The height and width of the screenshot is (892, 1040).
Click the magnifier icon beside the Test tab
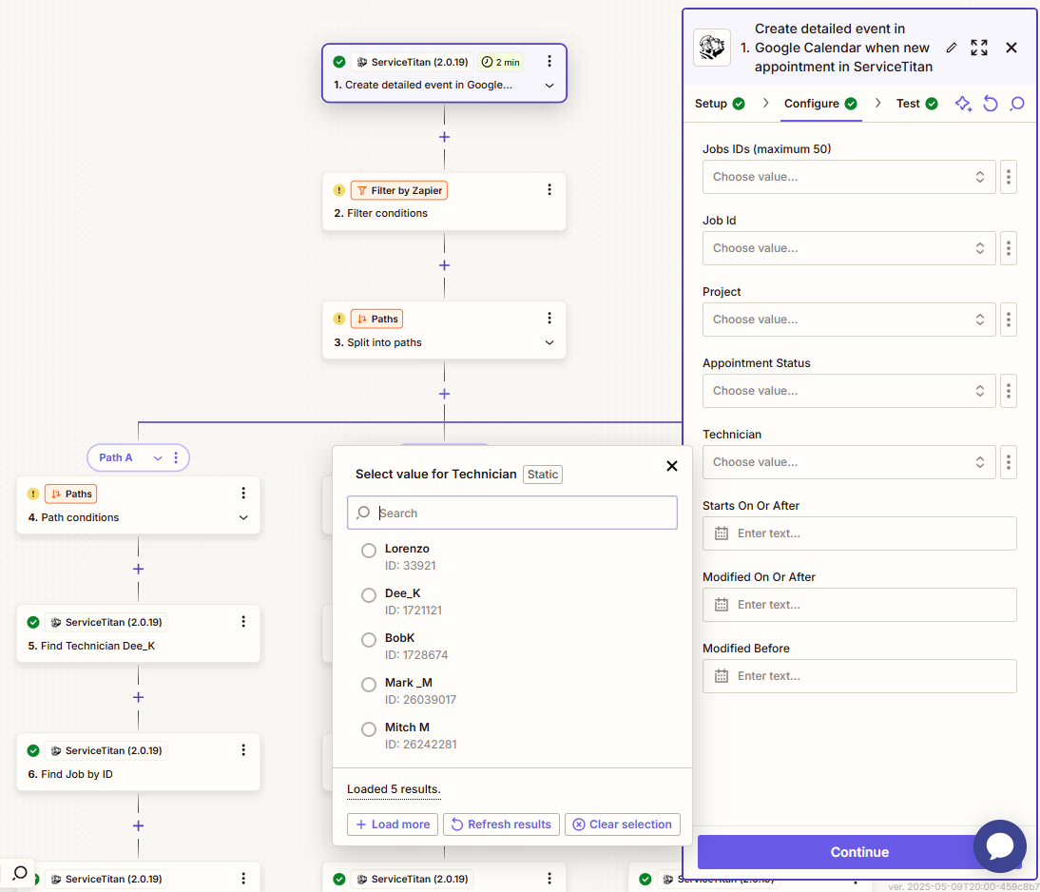[1017, 104]
